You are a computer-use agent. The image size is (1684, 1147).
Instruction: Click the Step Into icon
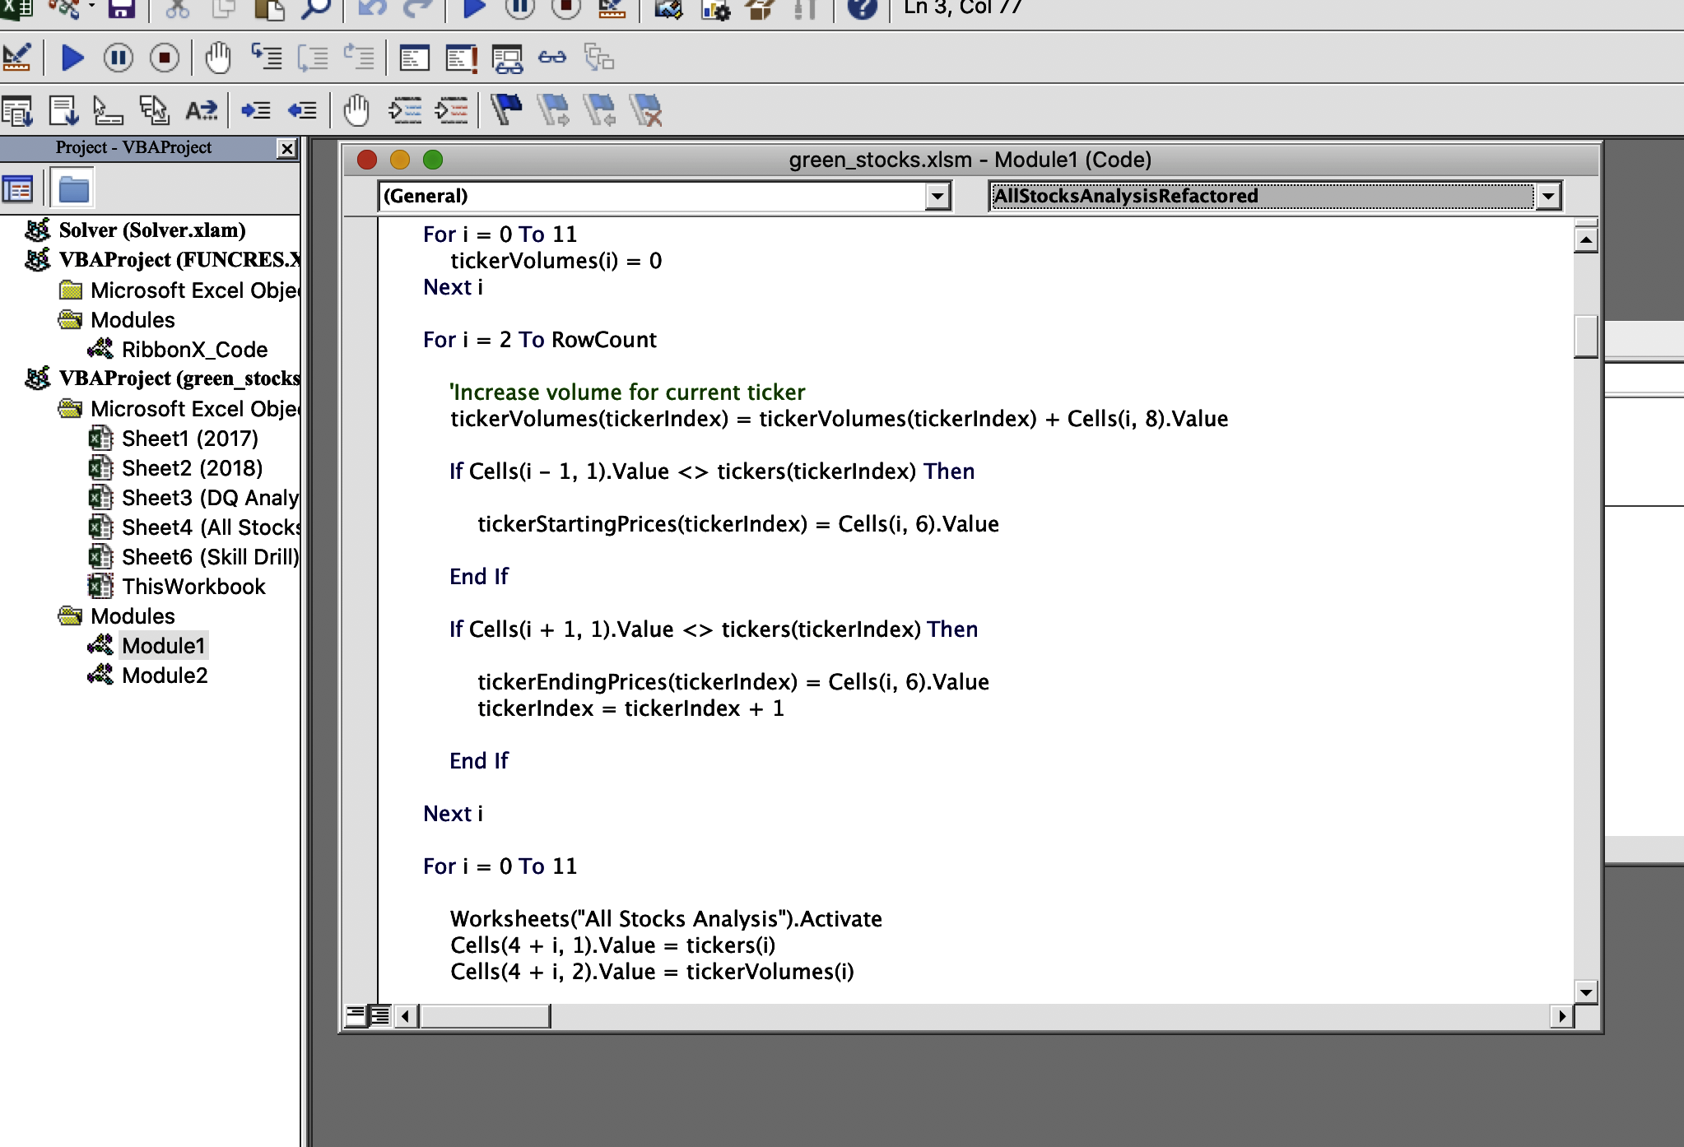(x=266, y=58)
